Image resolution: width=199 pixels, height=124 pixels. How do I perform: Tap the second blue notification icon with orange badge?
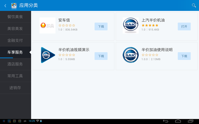[x=9, y=121]
